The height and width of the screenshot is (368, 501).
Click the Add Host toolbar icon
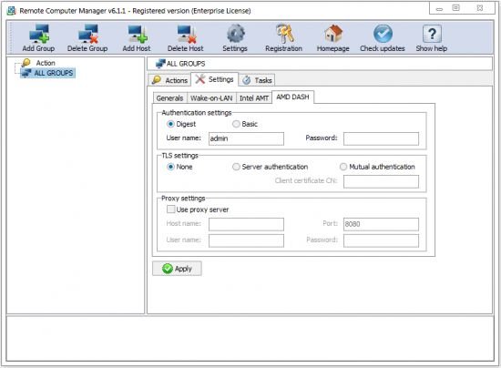point(138,34)
